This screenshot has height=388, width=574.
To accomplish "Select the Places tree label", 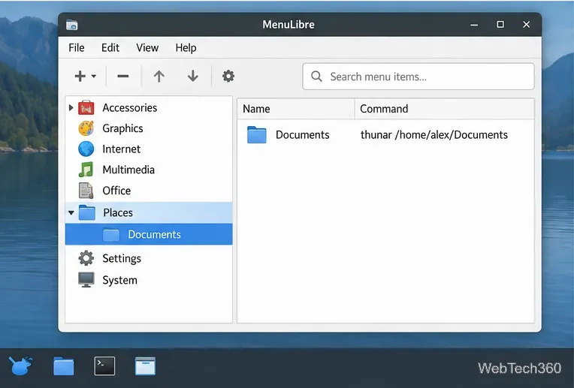I will (x=118, y=213).
